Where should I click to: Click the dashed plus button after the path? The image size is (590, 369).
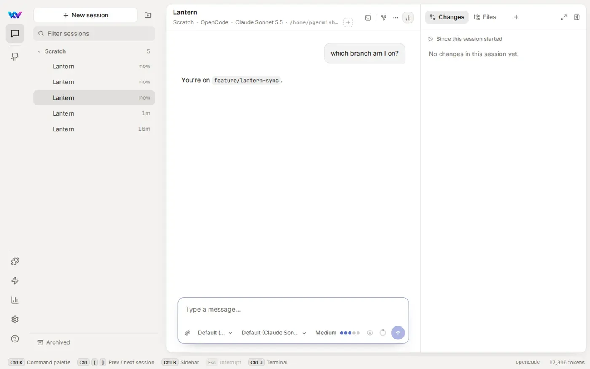point(348,22)
